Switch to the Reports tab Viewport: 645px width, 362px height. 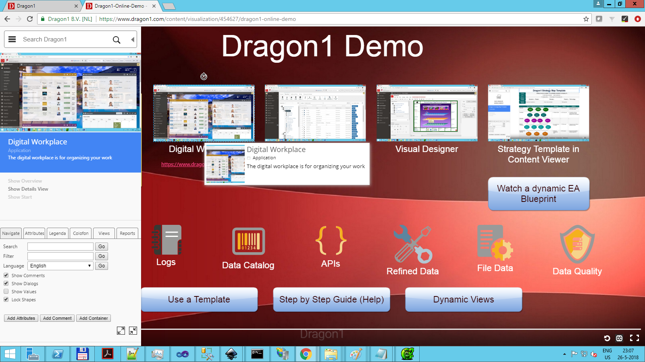(x=127, y=233)
